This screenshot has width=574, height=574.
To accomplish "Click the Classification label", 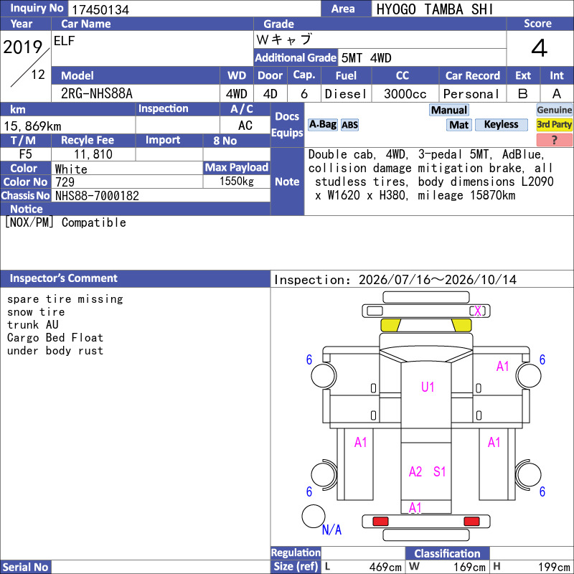I will (x=447, y=553).
